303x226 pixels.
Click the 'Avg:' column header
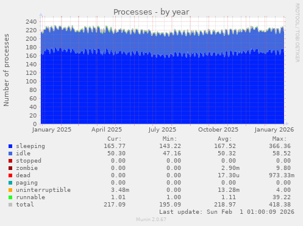point(224,139)
